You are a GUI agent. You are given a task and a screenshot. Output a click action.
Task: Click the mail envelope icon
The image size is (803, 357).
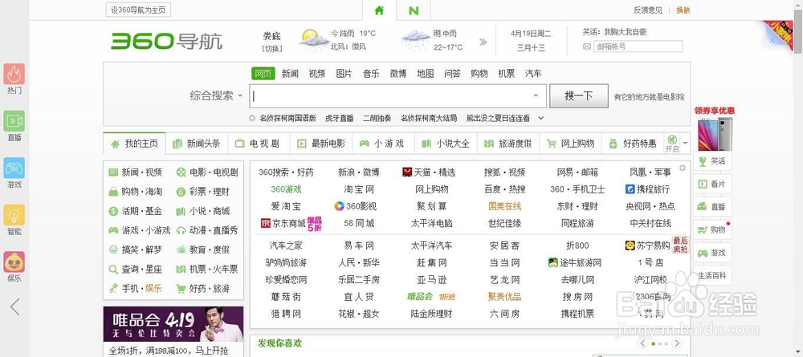click(x=587, y=47)
